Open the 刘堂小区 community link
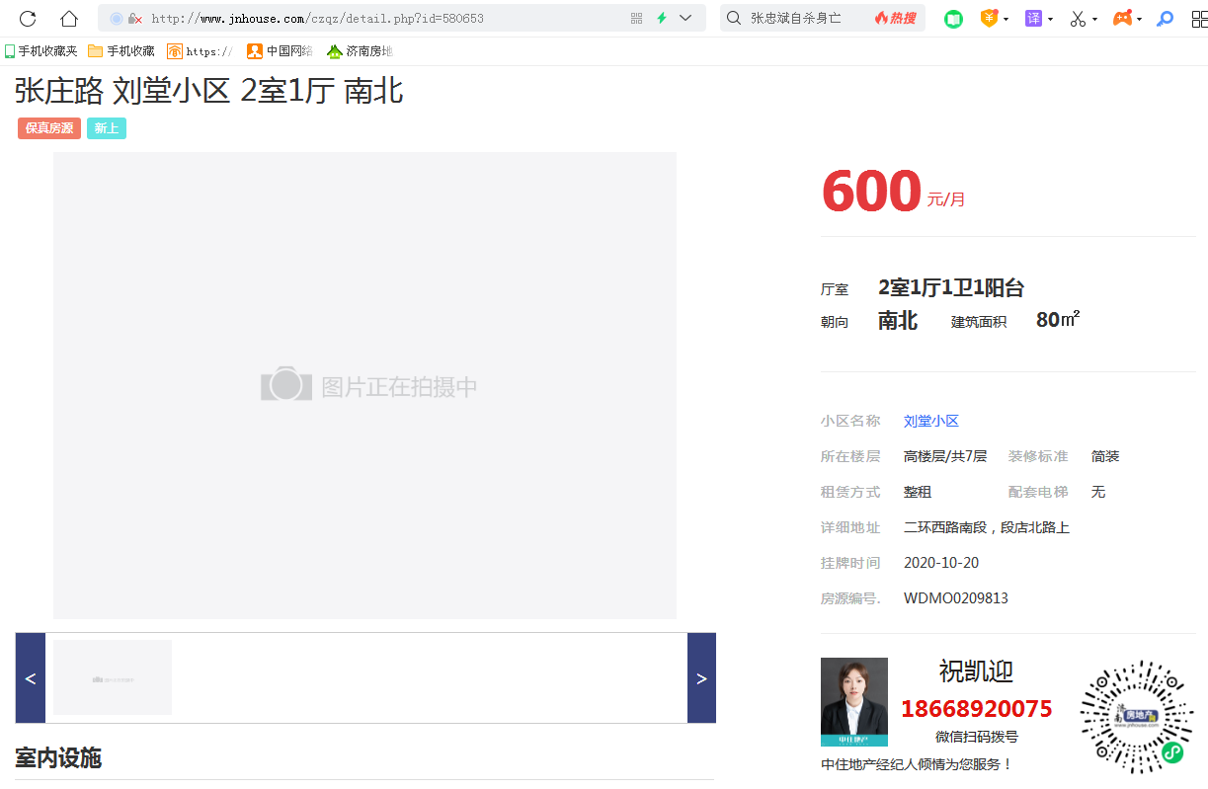1208x789 pixels. click(x=930, y=421)
